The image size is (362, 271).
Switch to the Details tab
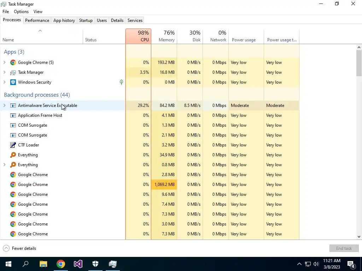(117, 20)
